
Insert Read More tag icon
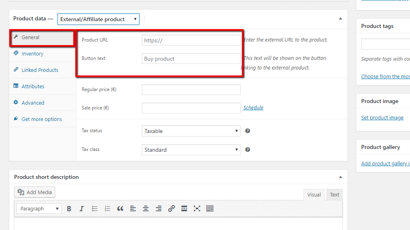click(x=184, y=208)
